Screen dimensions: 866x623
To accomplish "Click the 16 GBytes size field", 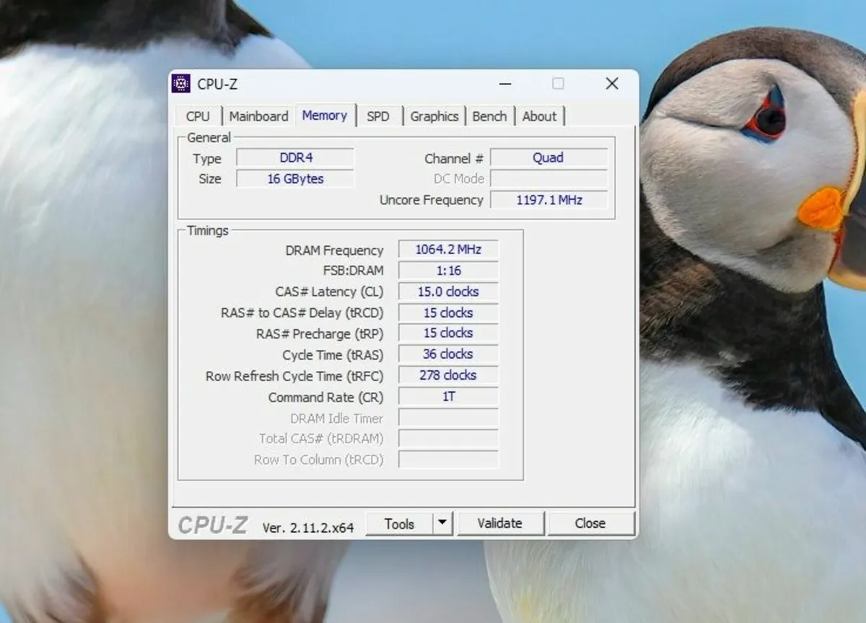I will point(296,178).
